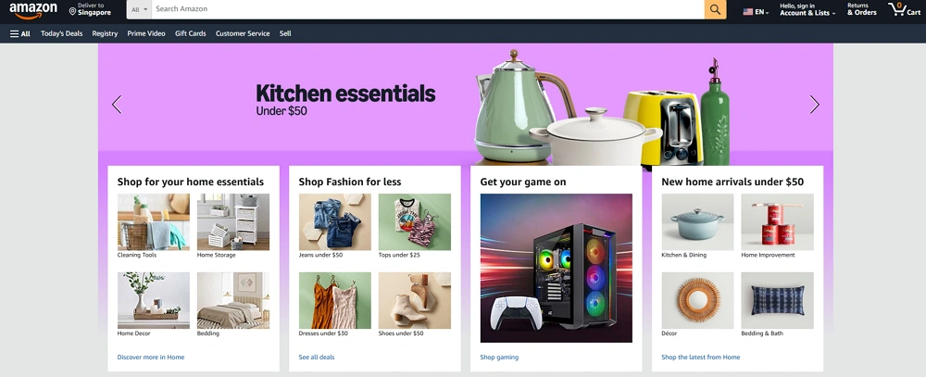
Task: Show the next banner slide arrow
Action: pyautogui.click(x=814, y=105)
